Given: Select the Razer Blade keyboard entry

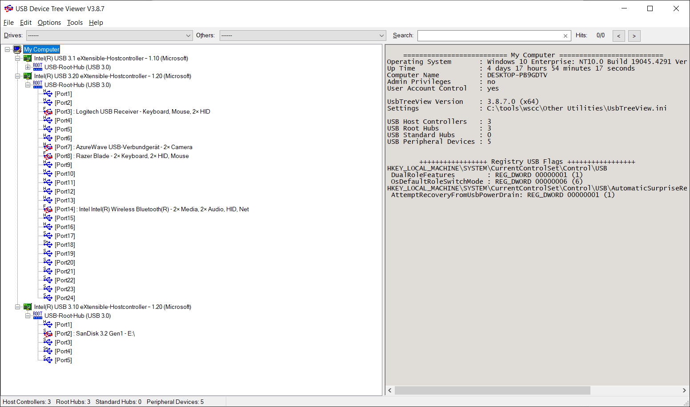Looking at the screenshot, I should point(122,156).
